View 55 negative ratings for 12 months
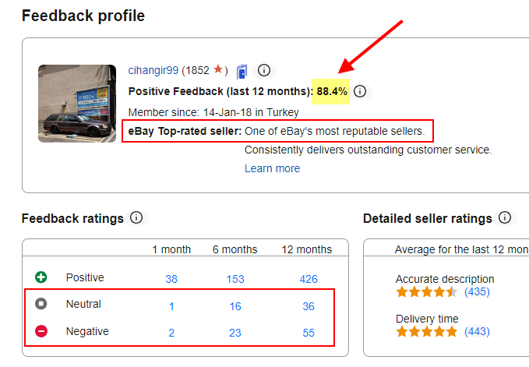529x367 pixels. coord(309,333)
